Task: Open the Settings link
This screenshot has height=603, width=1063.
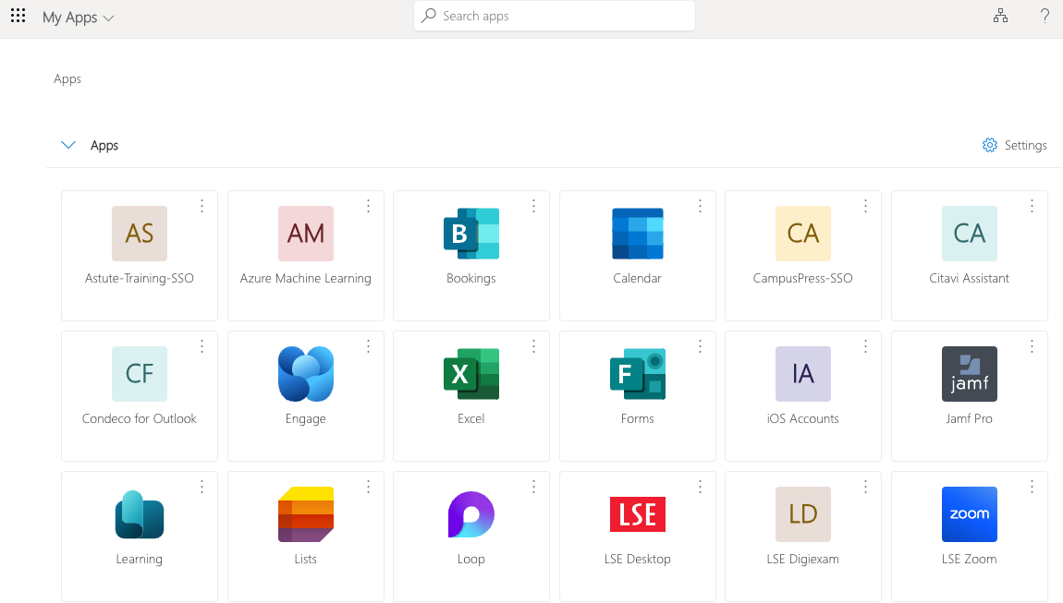Action: (x=1014, y=145)
